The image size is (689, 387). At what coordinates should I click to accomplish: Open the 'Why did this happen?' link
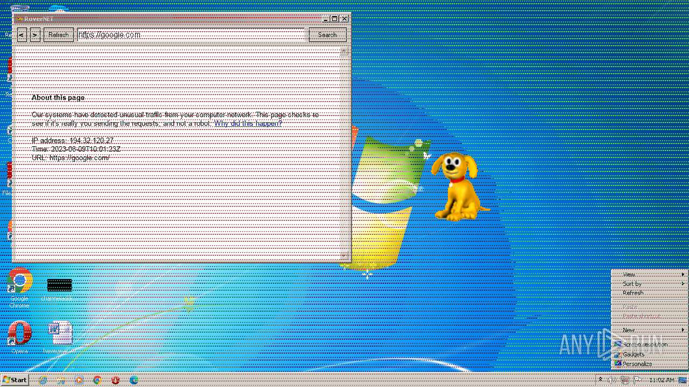point(248,124)
